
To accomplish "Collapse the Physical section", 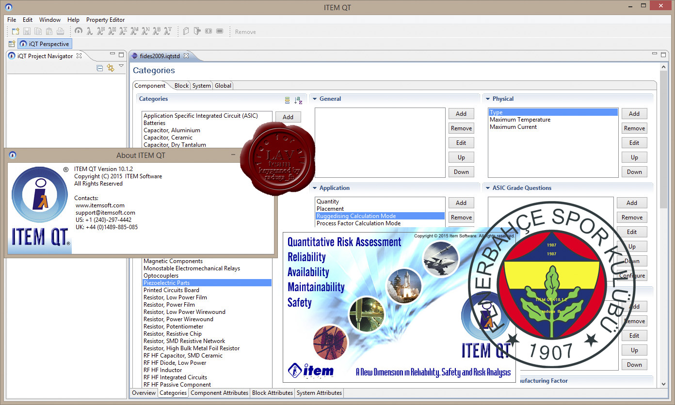I will (487, 99).
